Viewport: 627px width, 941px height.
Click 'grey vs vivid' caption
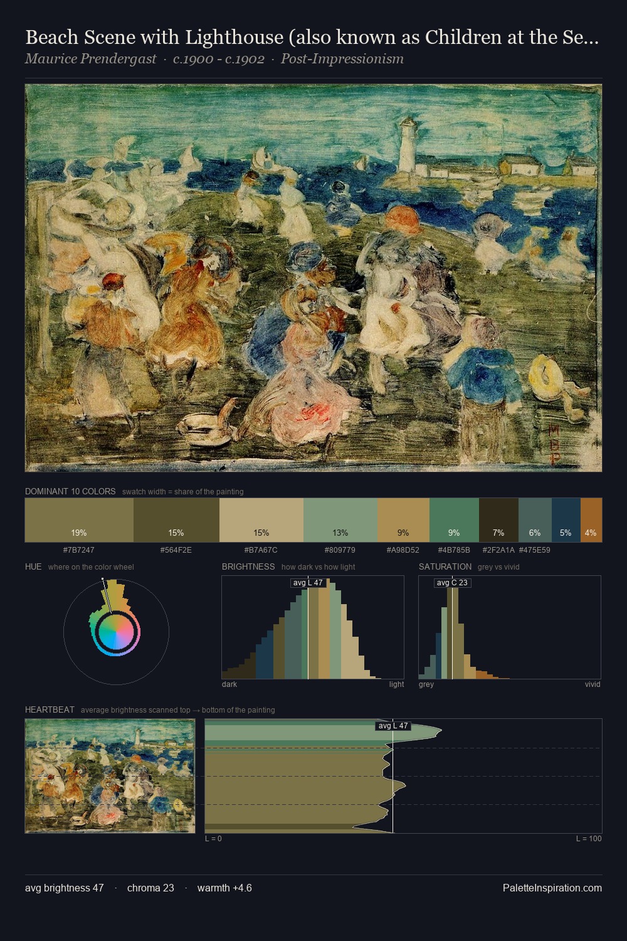498,566
